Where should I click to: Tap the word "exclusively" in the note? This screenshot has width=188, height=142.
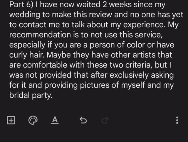(129, 75)
